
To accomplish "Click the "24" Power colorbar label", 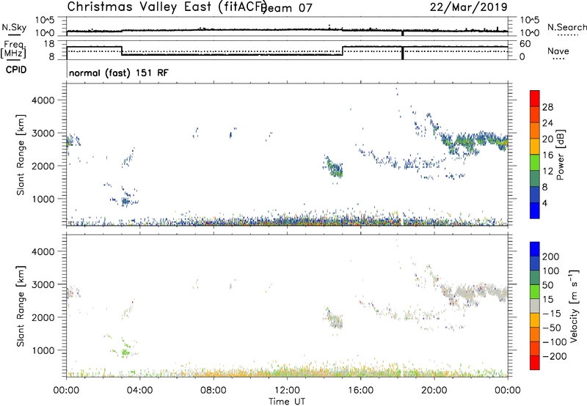I will 547,123.
